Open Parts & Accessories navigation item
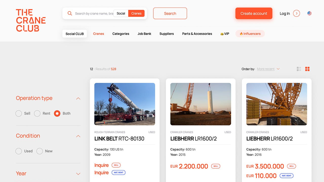The image size is (324, 182). (x=197, y=34)
